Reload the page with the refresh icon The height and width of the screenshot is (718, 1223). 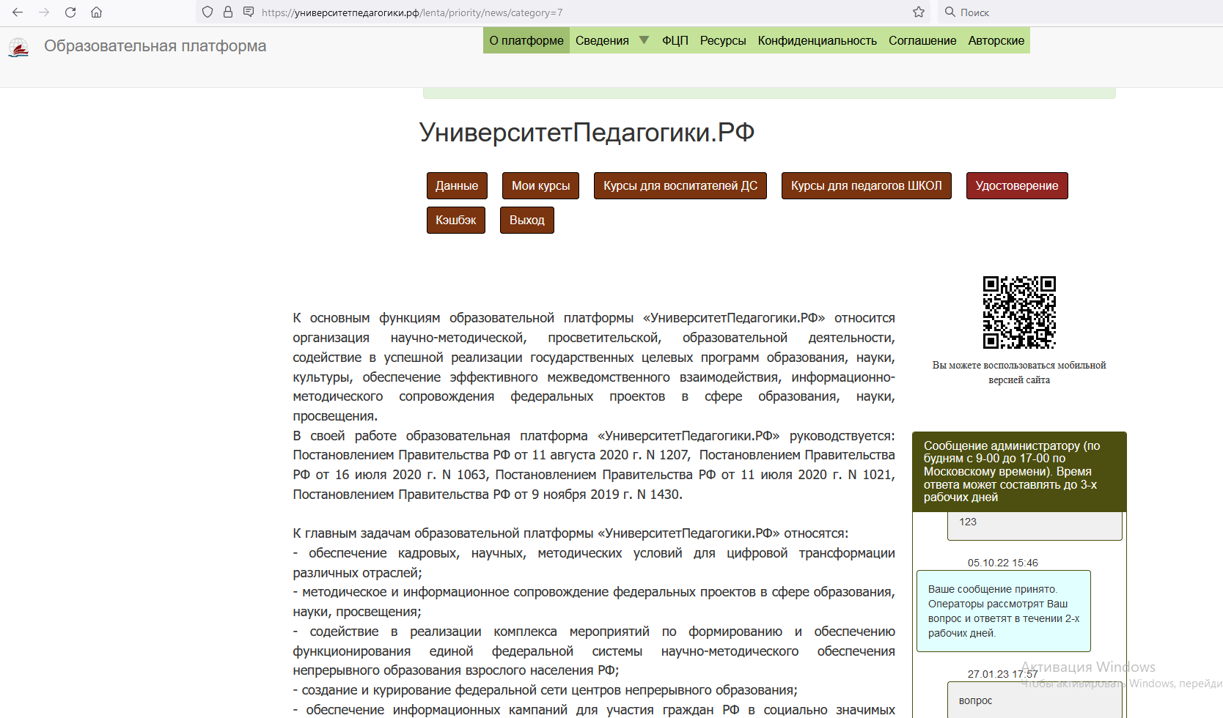click(70, 12)
